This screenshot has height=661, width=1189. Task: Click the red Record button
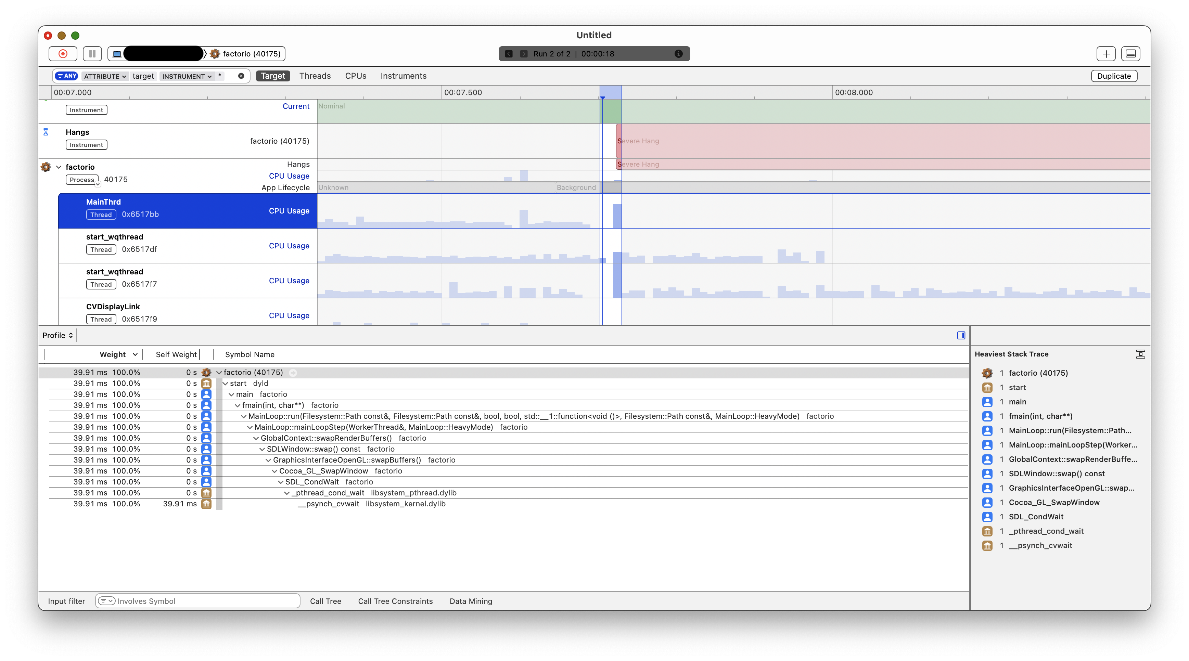click(63, 53)
